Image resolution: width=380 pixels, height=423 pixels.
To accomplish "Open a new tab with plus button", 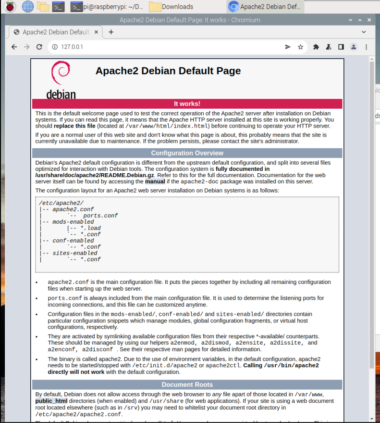I will pos(111,32).
